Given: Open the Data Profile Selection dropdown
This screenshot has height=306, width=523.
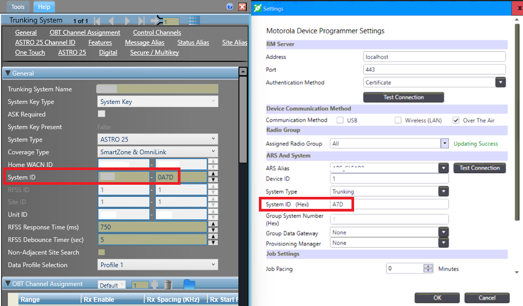Looking at the screenshot, I should pyautogui.click(x=157, y=265).
